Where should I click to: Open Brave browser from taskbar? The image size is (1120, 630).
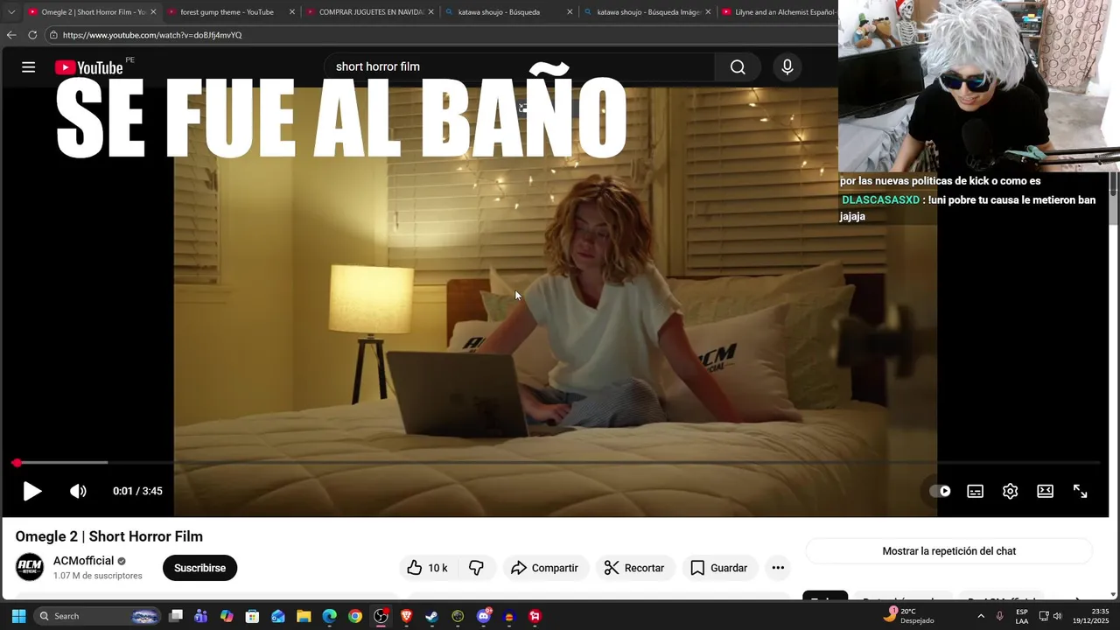point(406,616)
